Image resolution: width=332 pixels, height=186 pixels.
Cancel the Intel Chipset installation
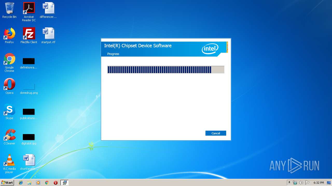[x=216, y=133]
